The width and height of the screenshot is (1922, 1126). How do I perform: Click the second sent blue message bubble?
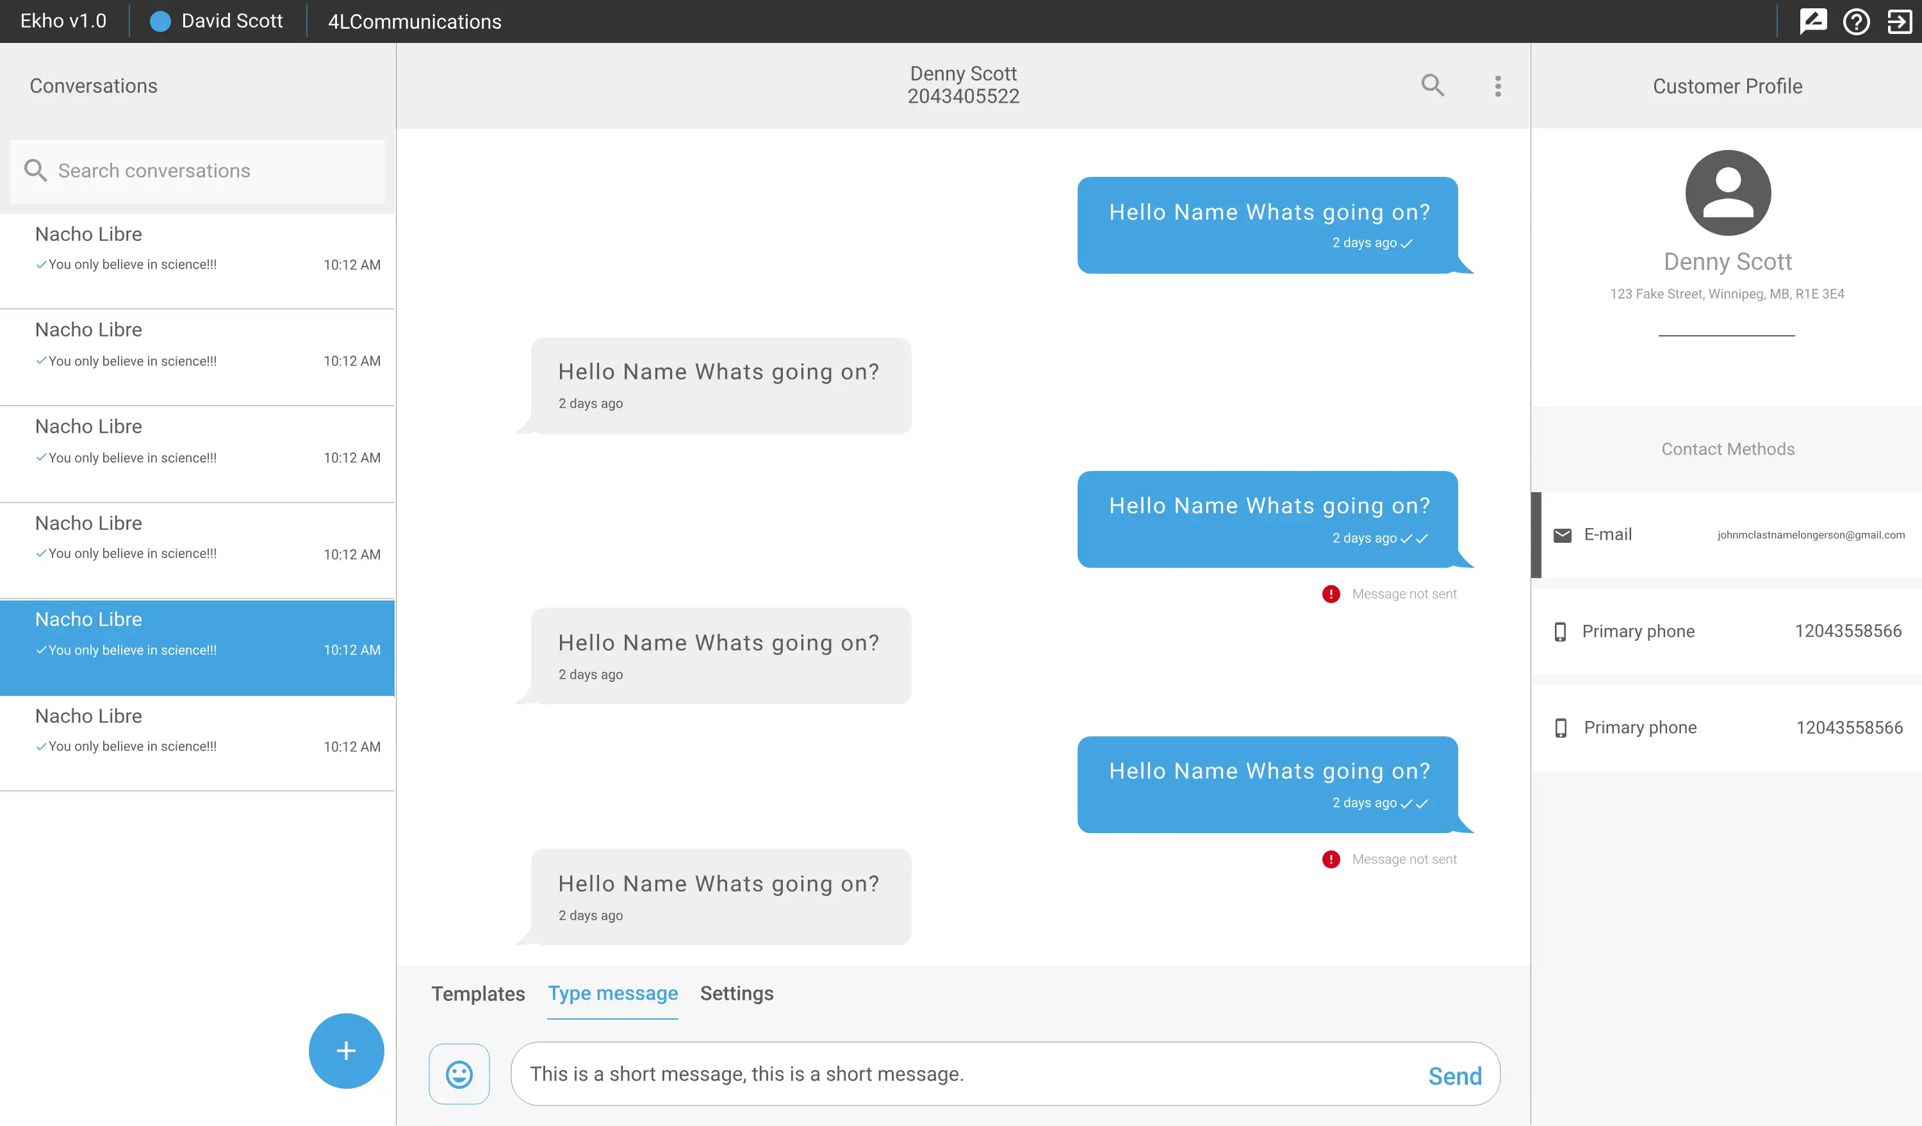point(1268,518)
